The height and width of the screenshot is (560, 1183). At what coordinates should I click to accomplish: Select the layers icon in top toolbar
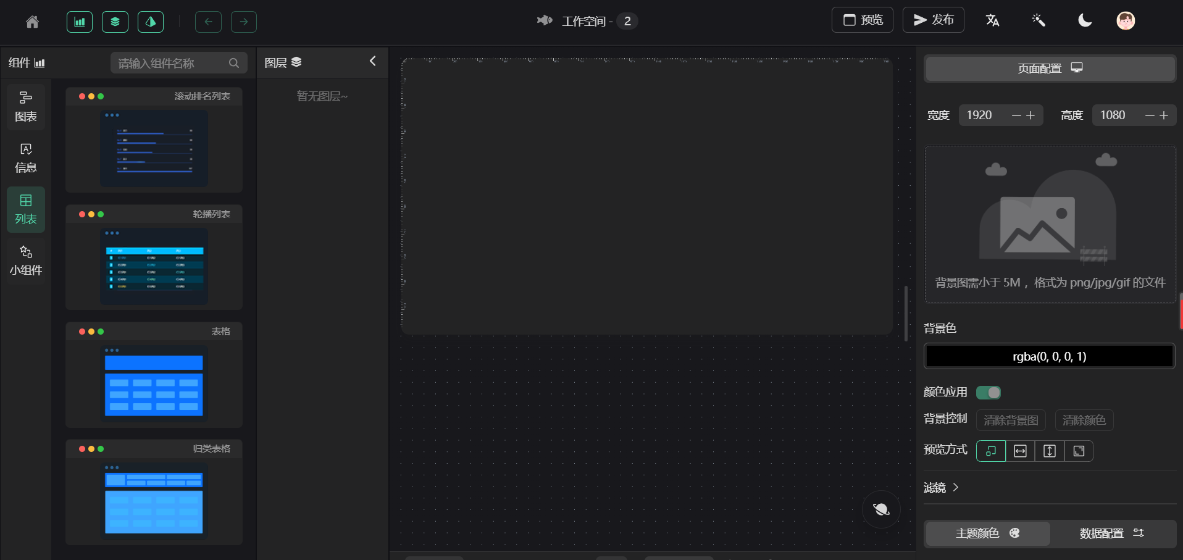115,21
